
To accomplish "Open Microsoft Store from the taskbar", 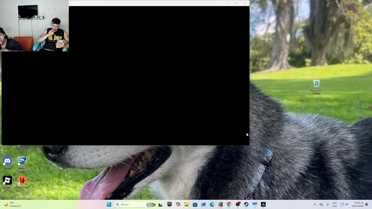I will 195,204.
